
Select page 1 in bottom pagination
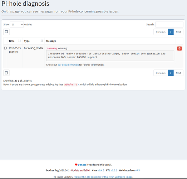click(x=171, y=73)
